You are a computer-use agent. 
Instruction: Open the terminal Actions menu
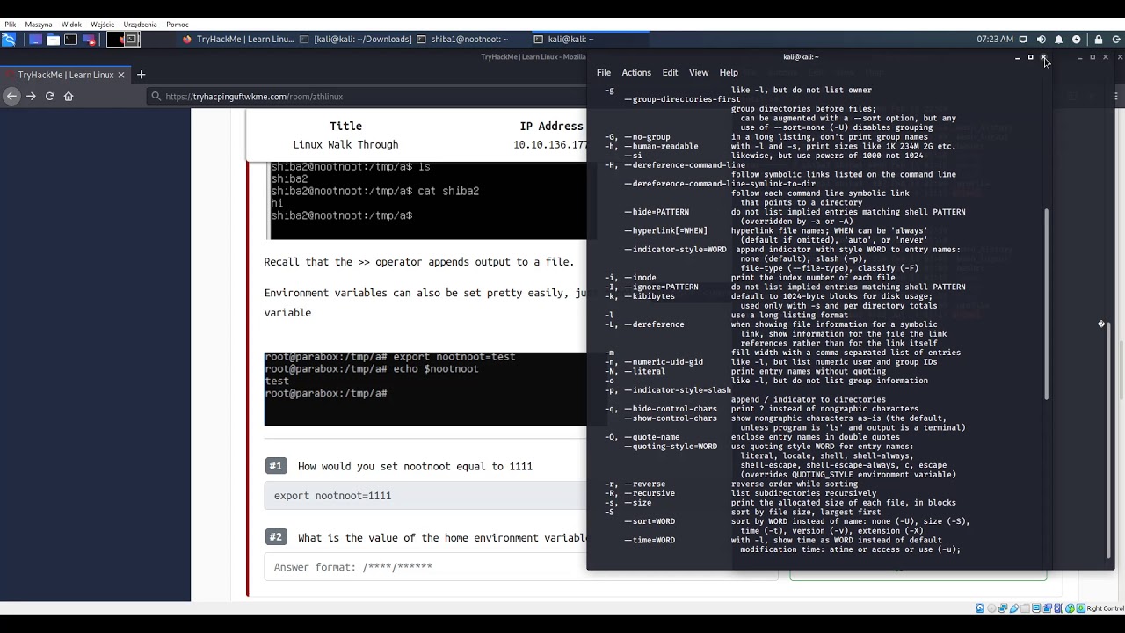pos(636,72)
